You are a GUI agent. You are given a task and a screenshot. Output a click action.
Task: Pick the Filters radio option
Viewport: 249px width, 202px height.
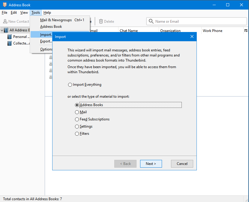[77, 134]
